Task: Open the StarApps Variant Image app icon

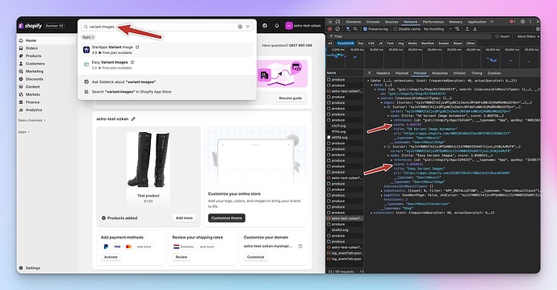Action: coord(86,50)
